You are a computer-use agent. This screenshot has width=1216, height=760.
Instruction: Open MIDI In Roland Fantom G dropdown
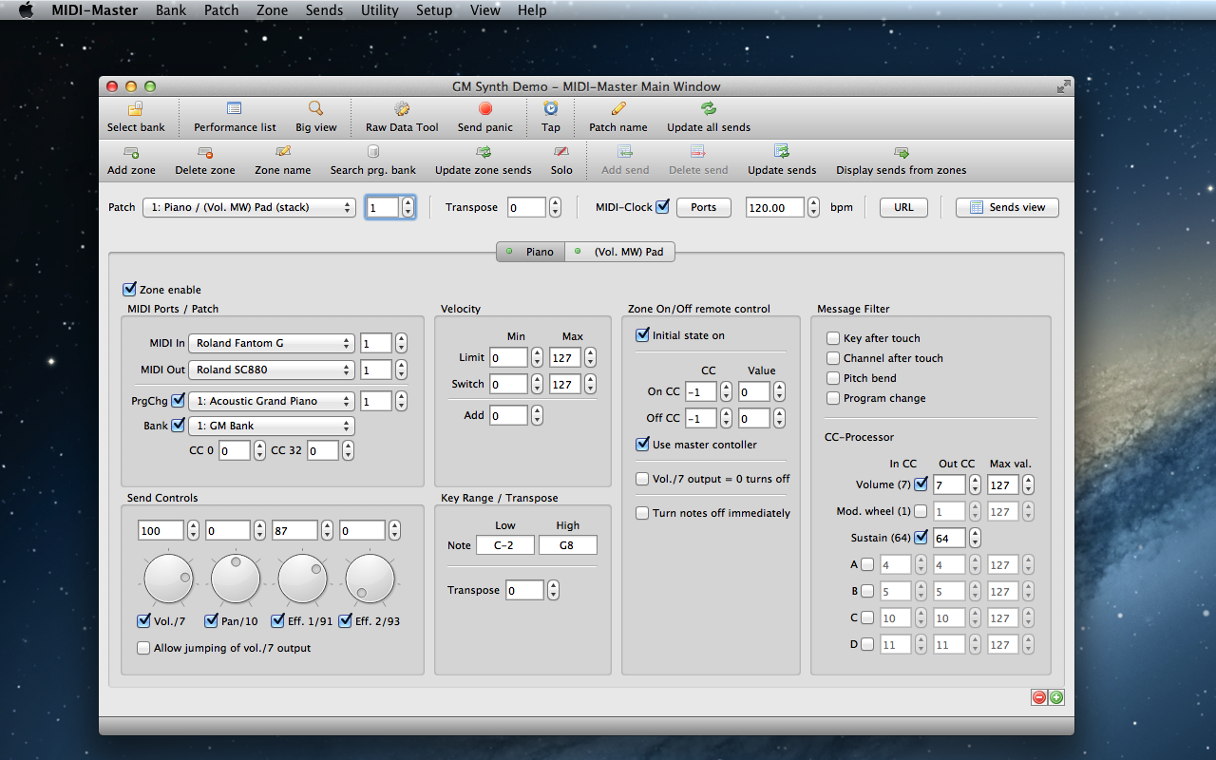point(271,343)
